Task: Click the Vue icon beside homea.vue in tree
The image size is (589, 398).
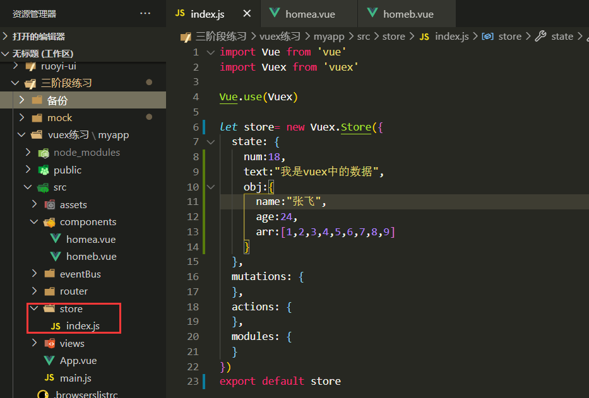Action: pyautogui.click(x=56, y=238)
